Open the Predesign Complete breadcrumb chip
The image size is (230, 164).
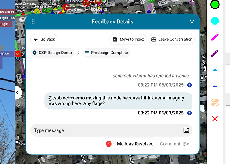(x=106, y=53)
